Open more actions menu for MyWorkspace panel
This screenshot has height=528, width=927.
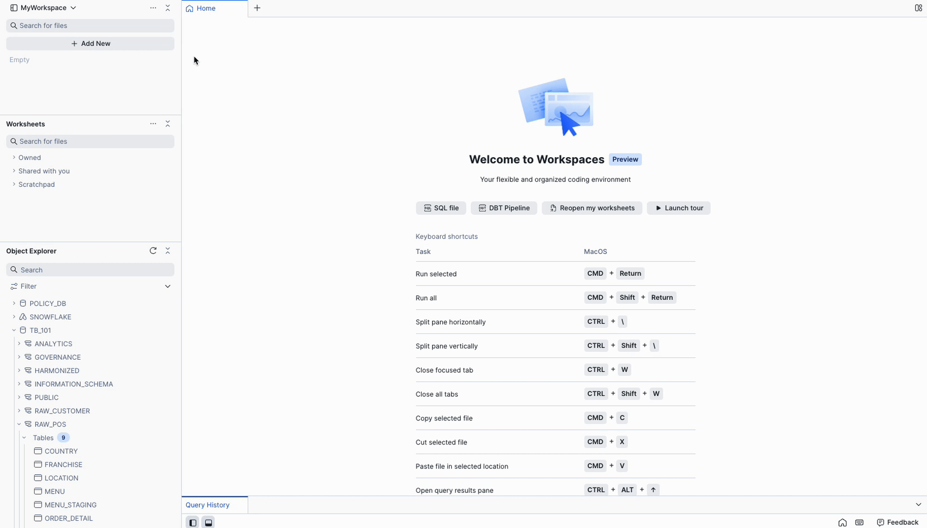[x=153, y=7]
